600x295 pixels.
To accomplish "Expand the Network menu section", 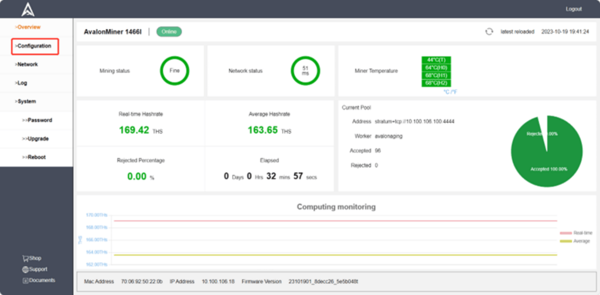I will pyautogui.click(x=27, y=64).
